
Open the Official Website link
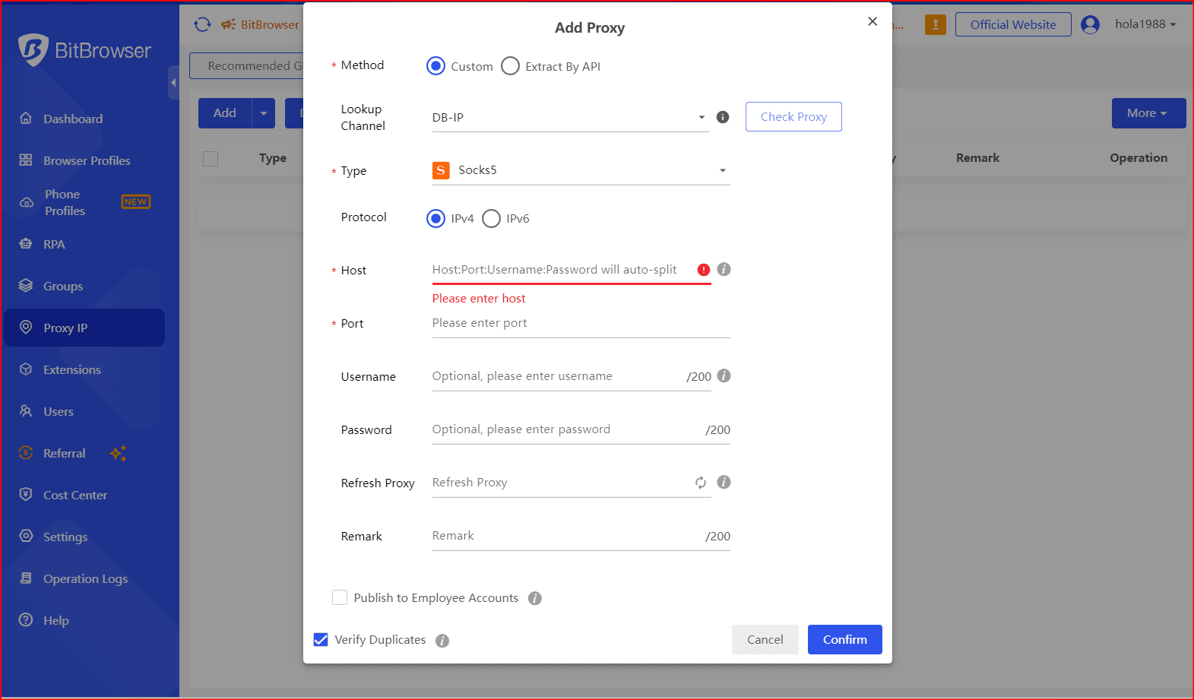1012,24
